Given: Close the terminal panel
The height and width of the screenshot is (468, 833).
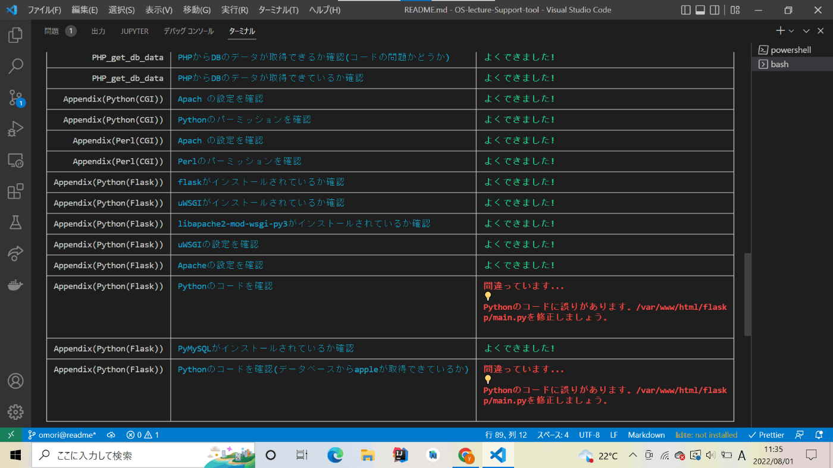Looking at the screenshot, I should pos(821,31).
